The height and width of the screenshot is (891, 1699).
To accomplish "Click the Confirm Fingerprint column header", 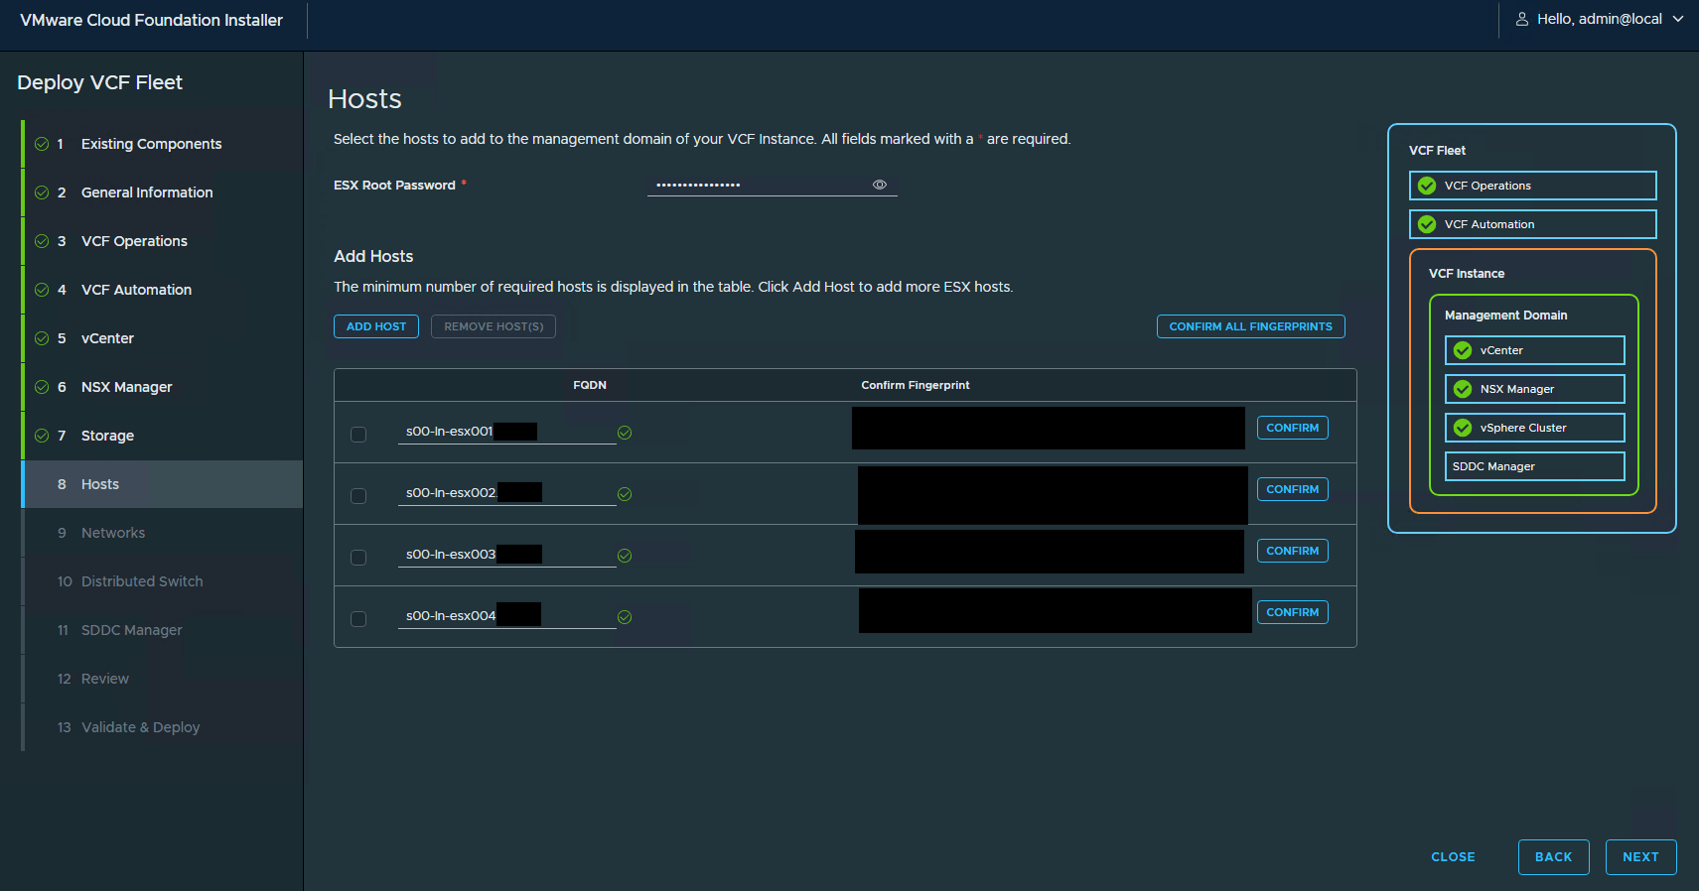I will [916, 385].
